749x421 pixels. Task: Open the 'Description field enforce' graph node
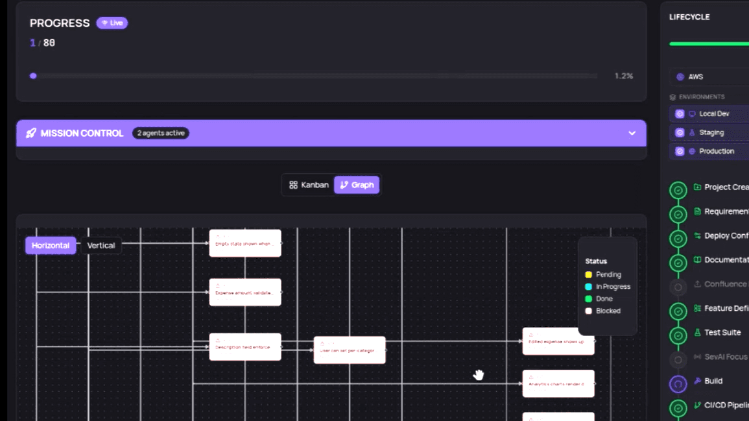coord(245,347)
